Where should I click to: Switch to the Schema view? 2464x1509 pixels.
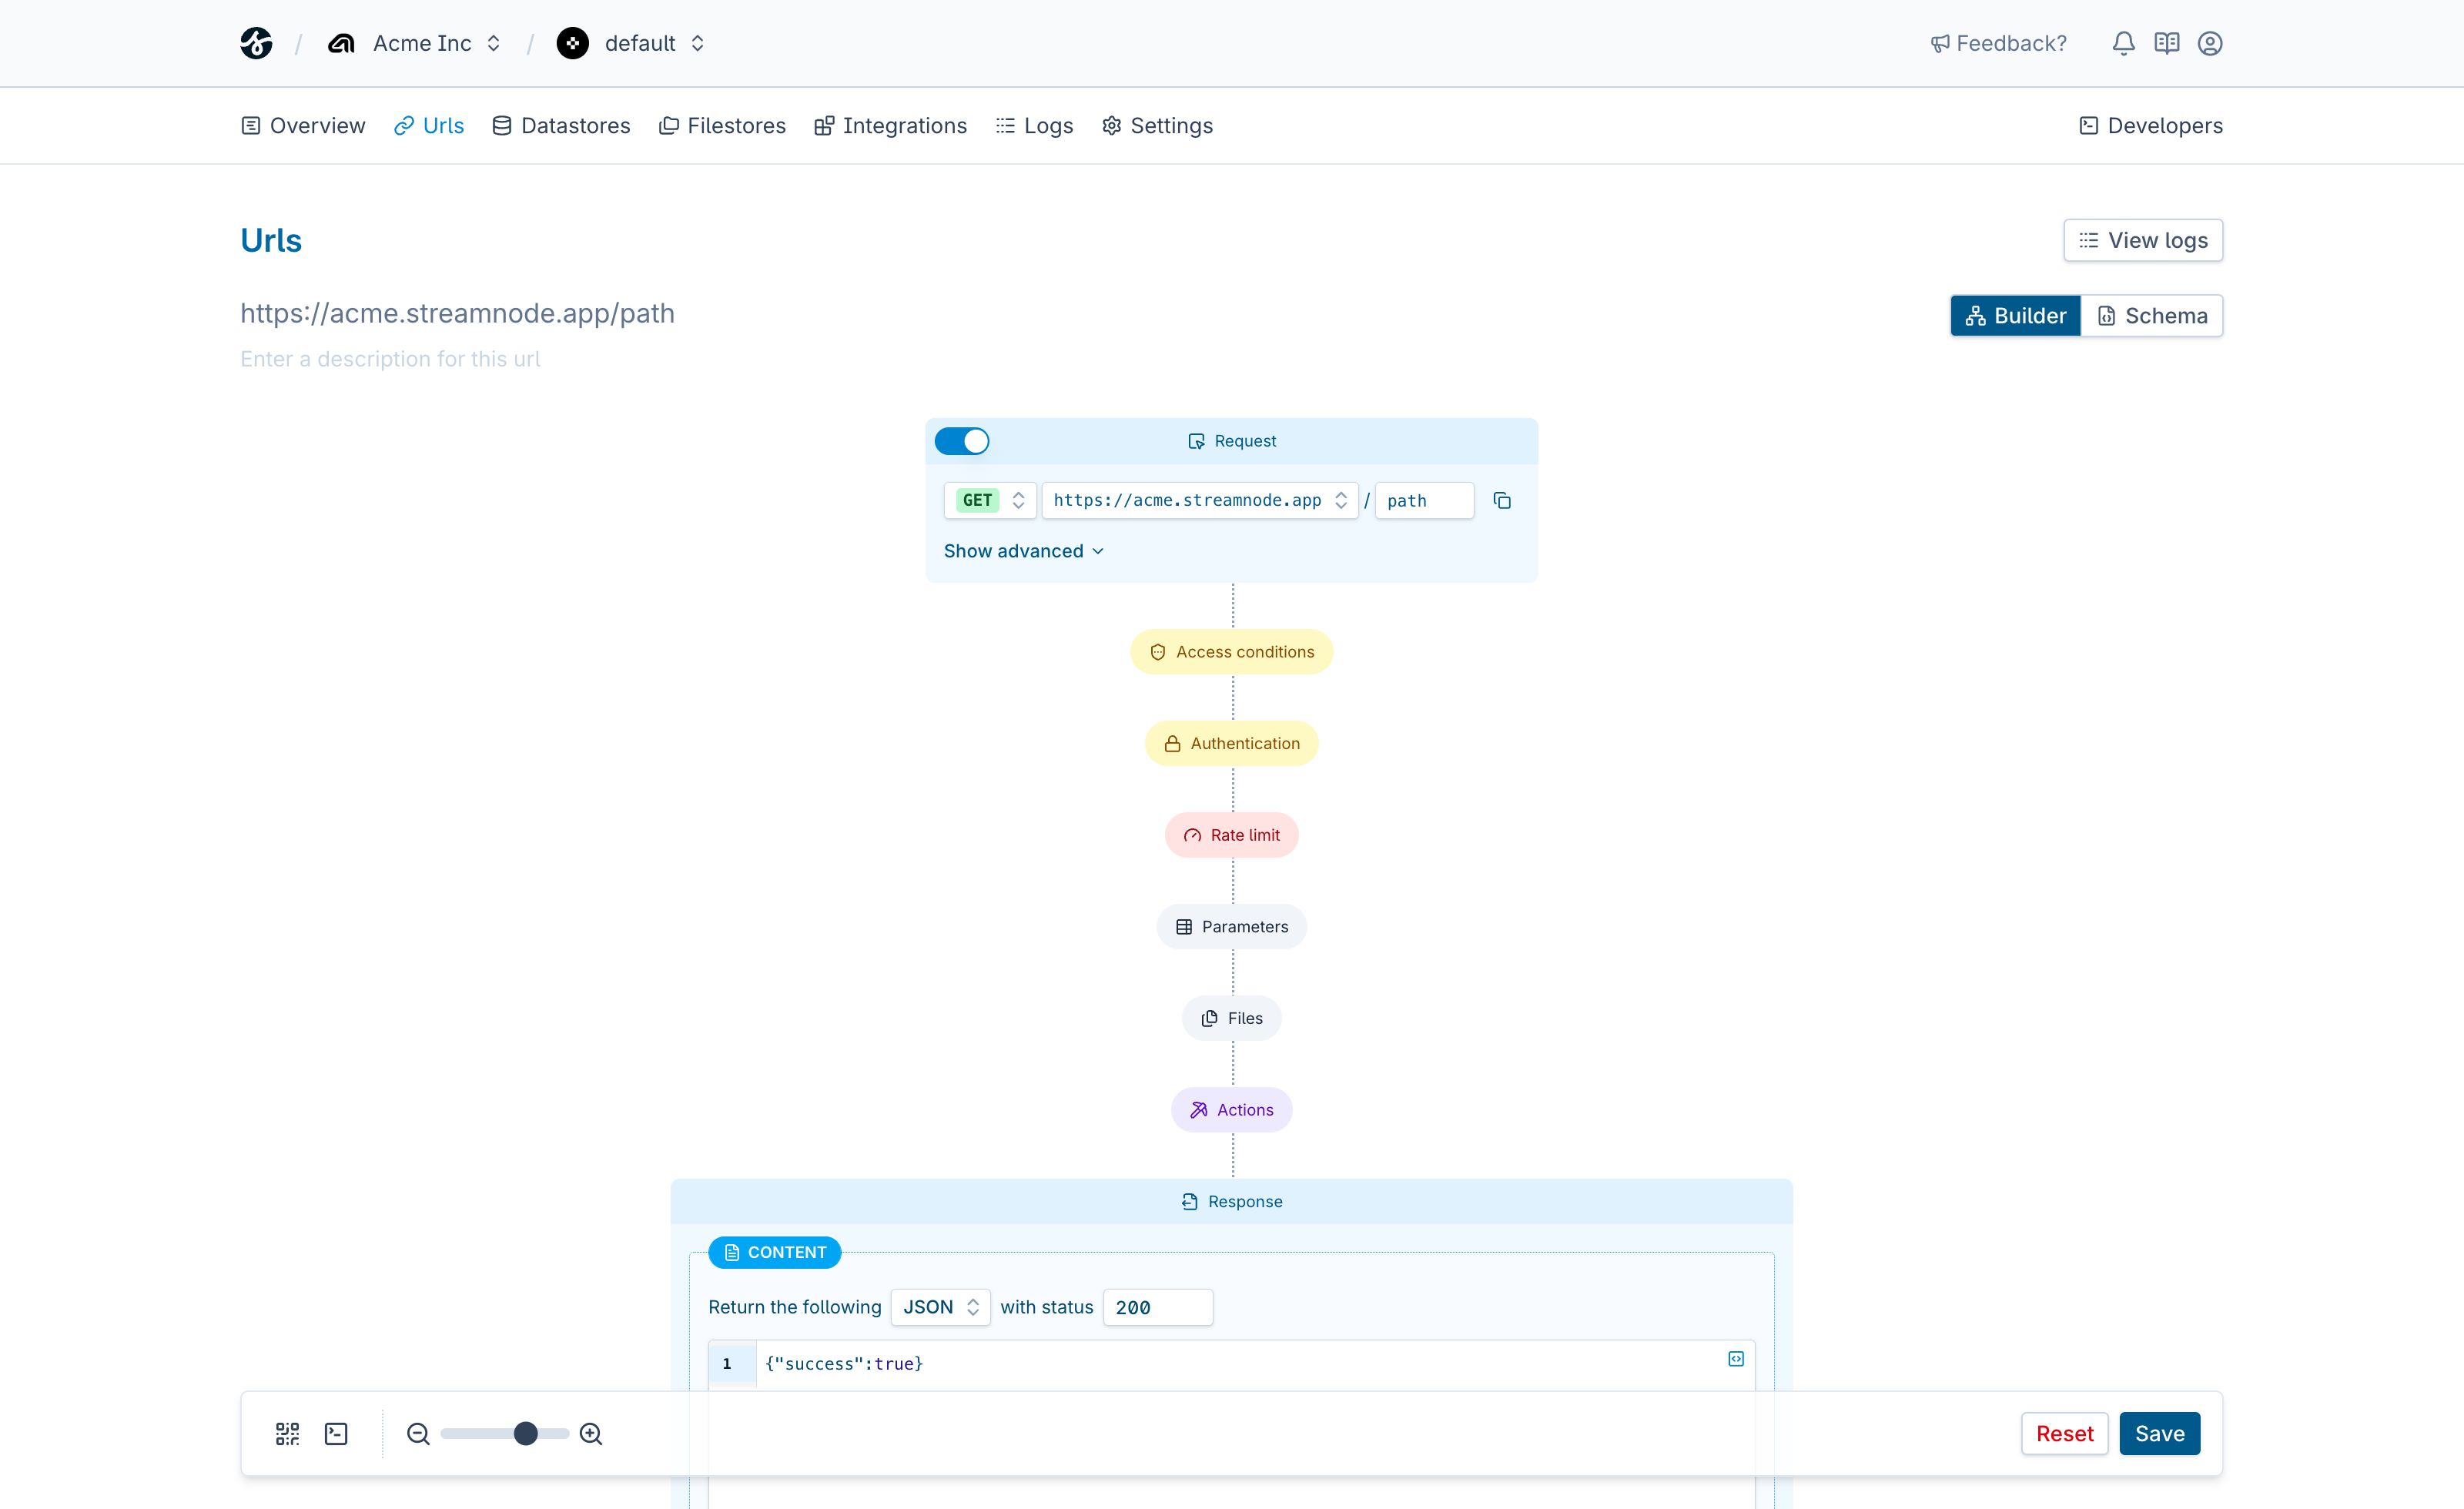coord(2152,315)
